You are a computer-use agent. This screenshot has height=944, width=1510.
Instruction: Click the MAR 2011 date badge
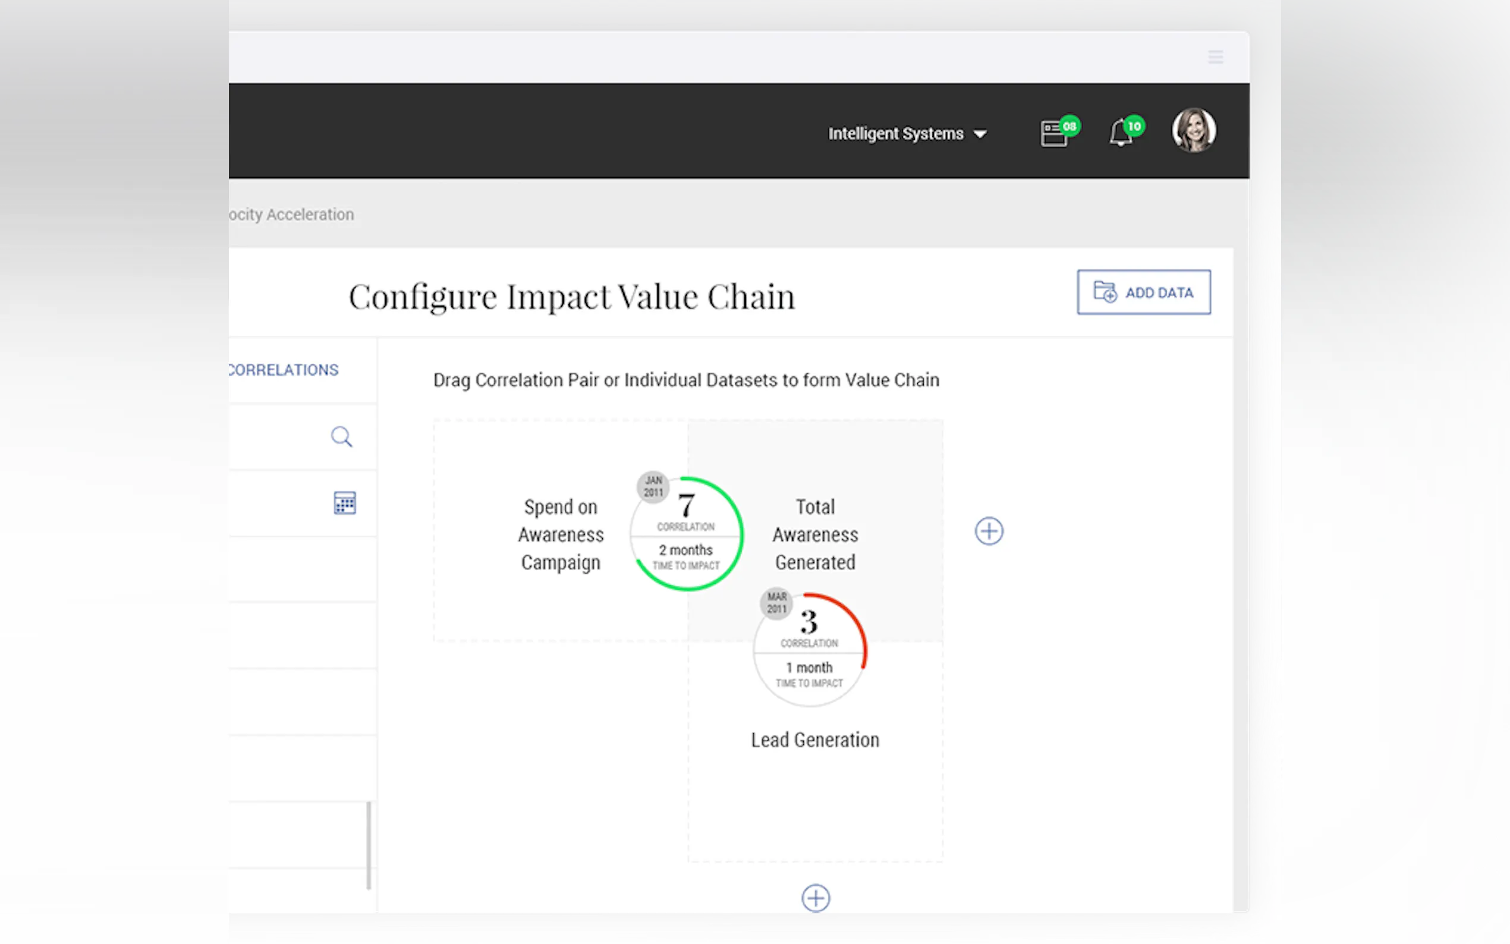point(776,603)
